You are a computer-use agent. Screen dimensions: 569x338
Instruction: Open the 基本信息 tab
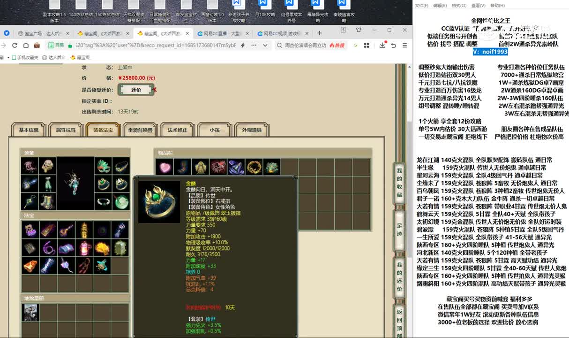click(28, 130)
